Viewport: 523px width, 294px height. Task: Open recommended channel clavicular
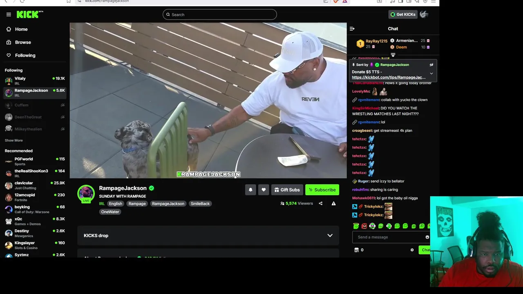[35, 185]
